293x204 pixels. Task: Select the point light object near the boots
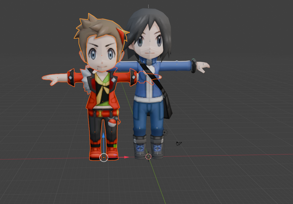(165, 132)
